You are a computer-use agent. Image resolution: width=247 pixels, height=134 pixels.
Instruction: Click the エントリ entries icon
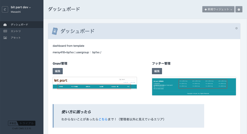pos(5,31)
